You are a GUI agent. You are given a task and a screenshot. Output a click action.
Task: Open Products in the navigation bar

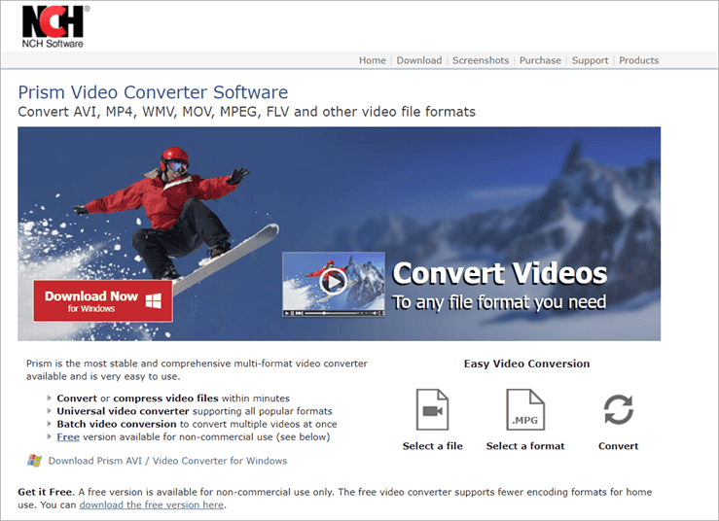(x=639, y=60)
